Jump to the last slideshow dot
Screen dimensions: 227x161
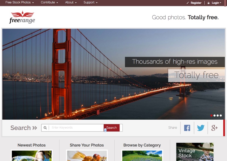tap(221, 115)
